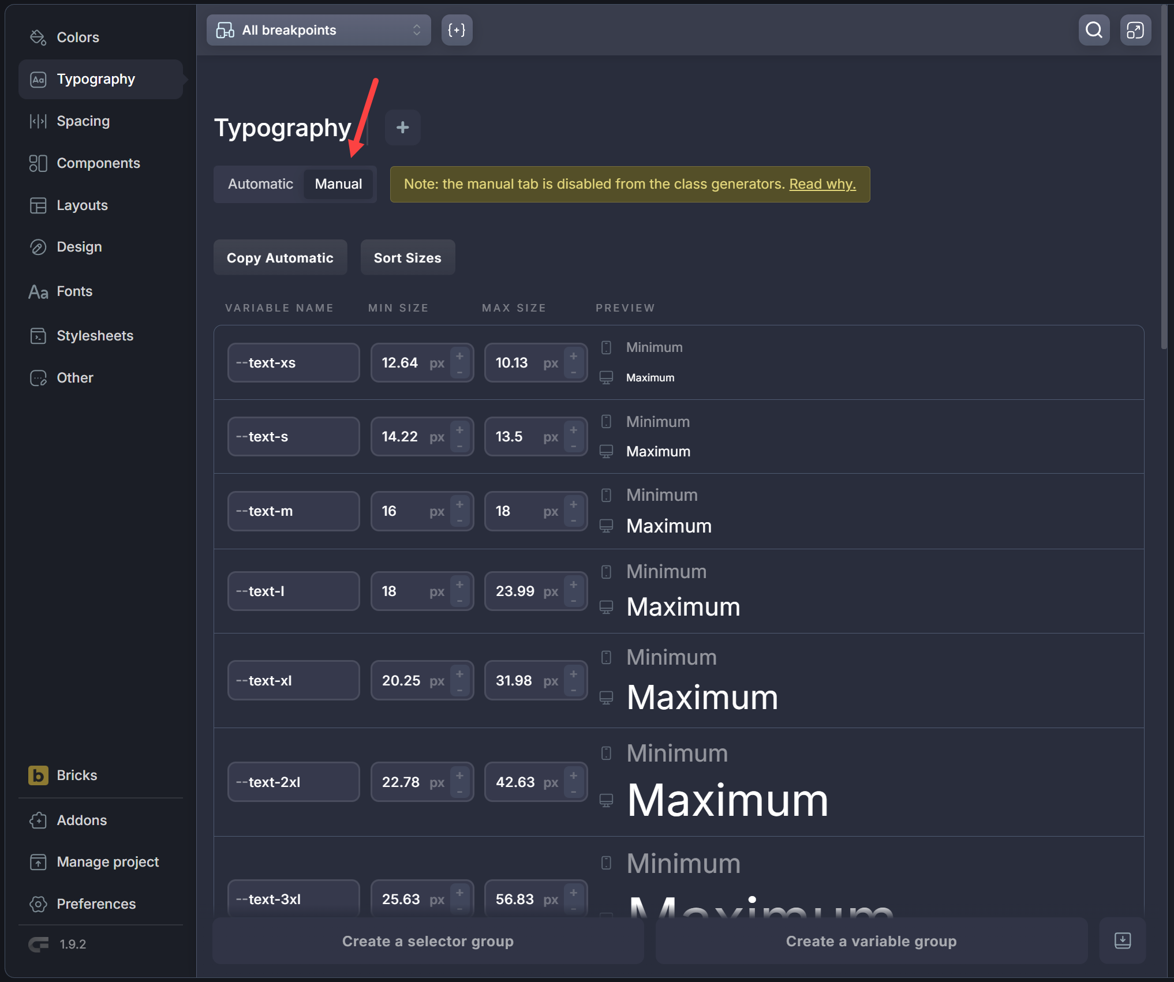Screen dimensions: 1174x982
Task: Decrease text-l max size with minus stepper
Action: coord(573,600)
